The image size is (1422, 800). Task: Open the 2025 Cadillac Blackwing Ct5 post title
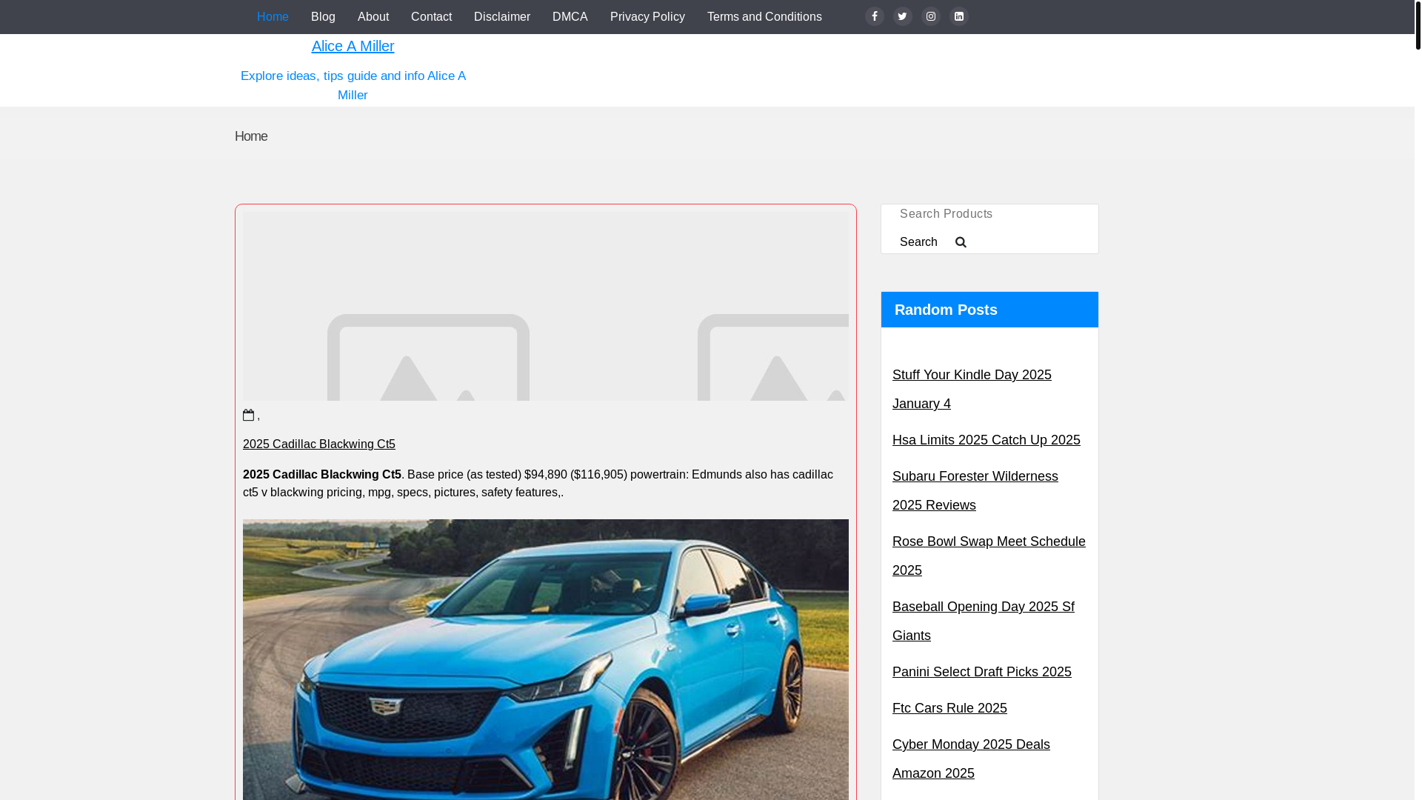click(x=319, y=444)
